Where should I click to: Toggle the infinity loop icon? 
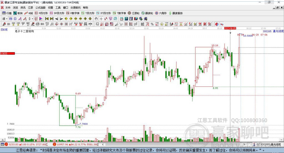pyautogui.click(x=222, y=24)
